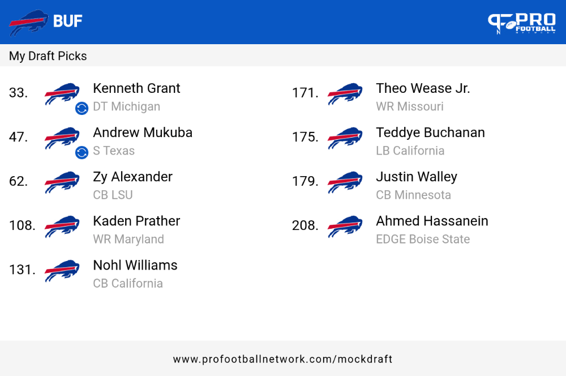The width and height of the screenshot is (566, 376).
Task: Click the Bills logo for pick 208
Action: tap(345, 227)
